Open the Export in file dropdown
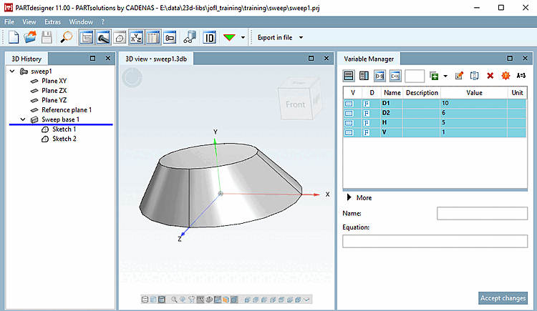The width and height of the screenshot is (537, 311). tap(301, 37)
